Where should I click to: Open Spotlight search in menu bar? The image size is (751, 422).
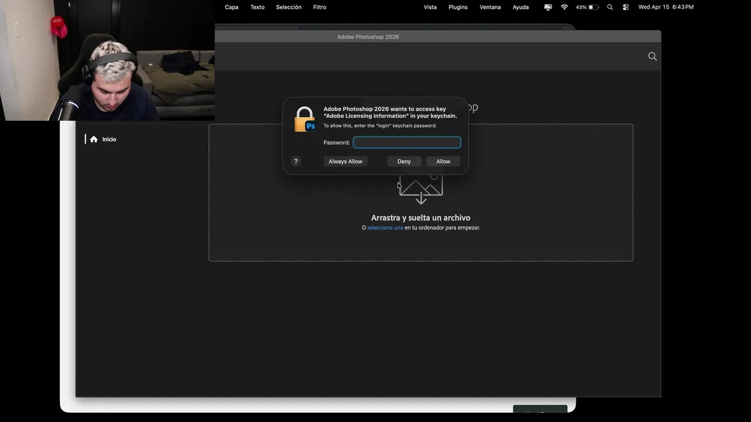point(610,7)
